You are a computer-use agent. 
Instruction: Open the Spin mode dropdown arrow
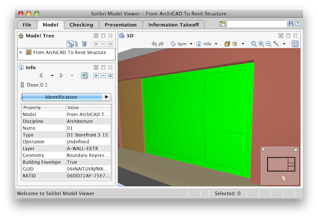click(191, 44)
